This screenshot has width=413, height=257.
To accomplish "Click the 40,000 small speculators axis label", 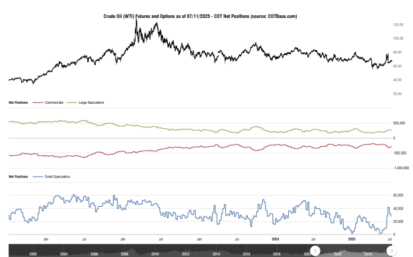I will tap(398, 209).
